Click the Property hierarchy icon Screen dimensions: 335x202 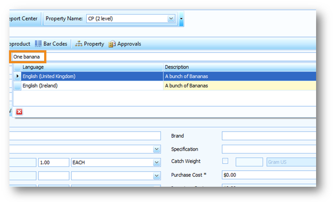point(78,44)
